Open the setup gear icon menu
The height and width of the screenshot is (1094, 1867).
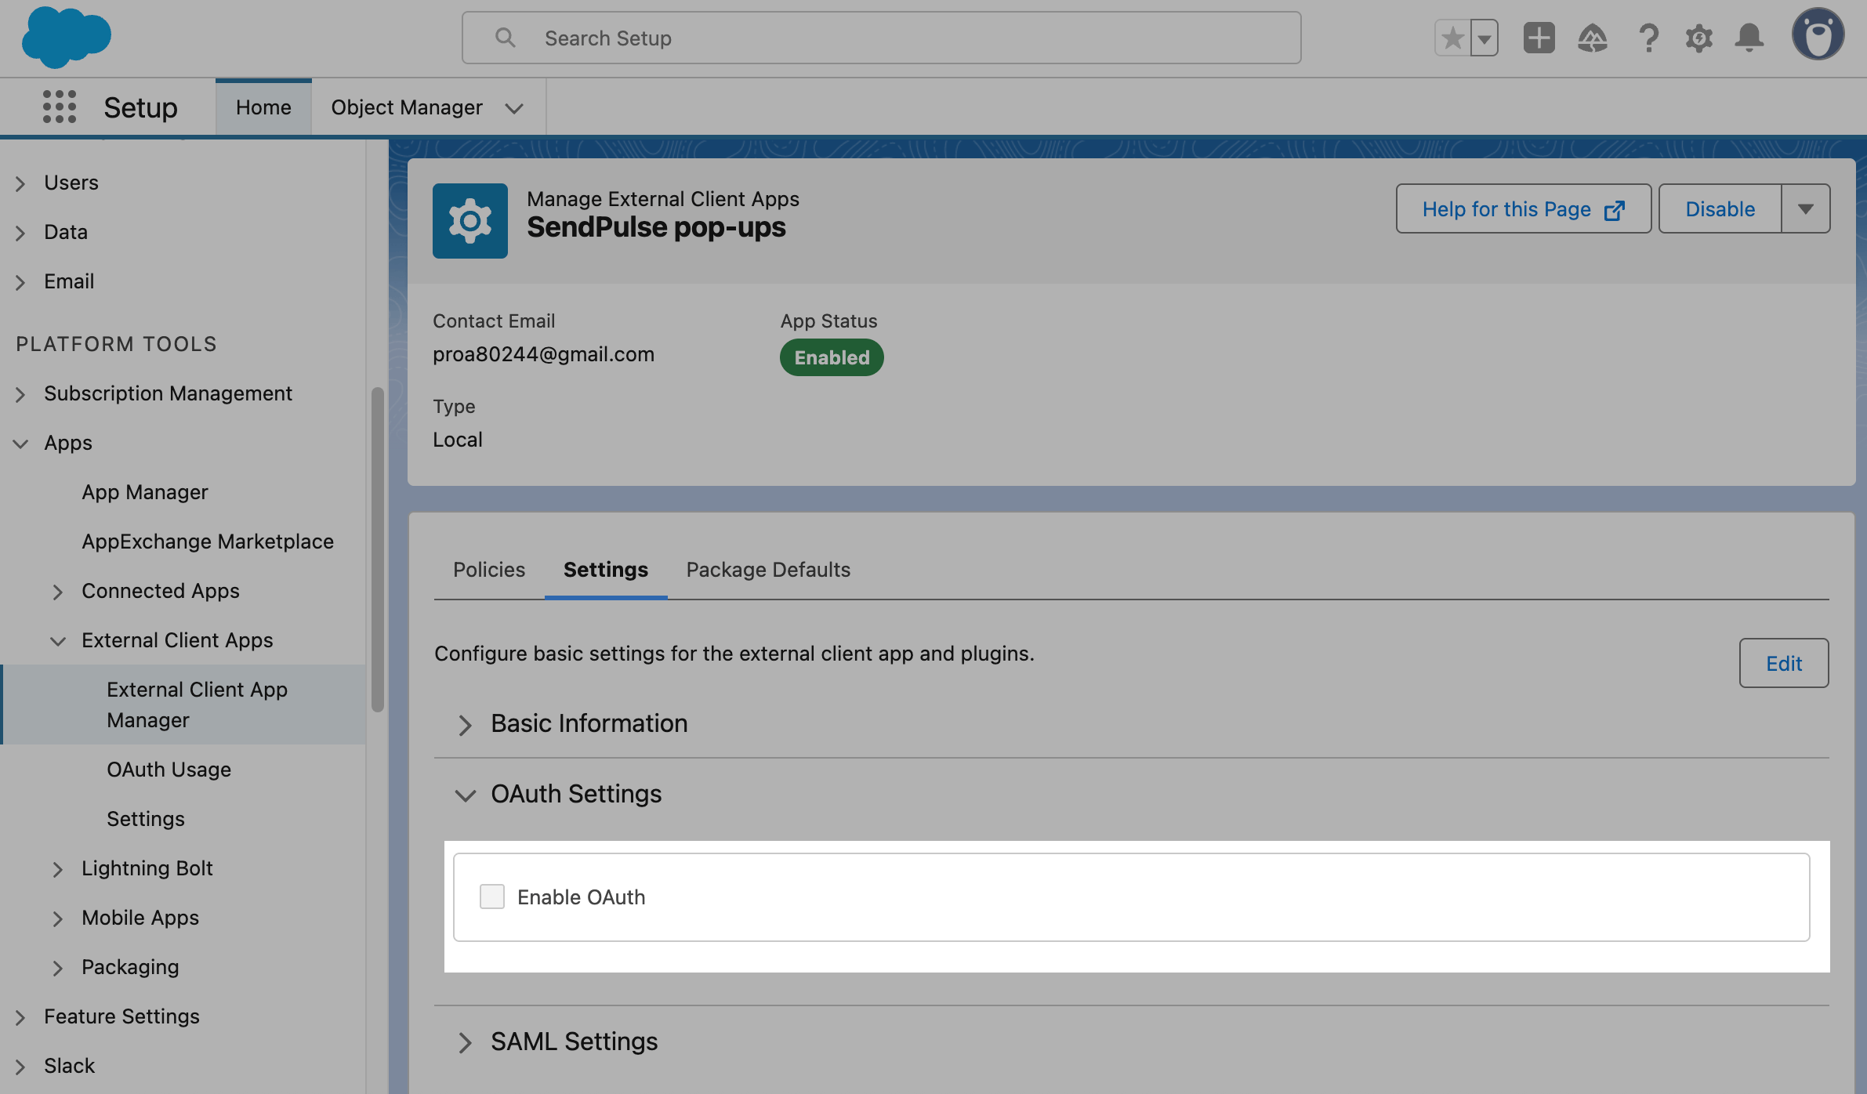point(1698,38)
